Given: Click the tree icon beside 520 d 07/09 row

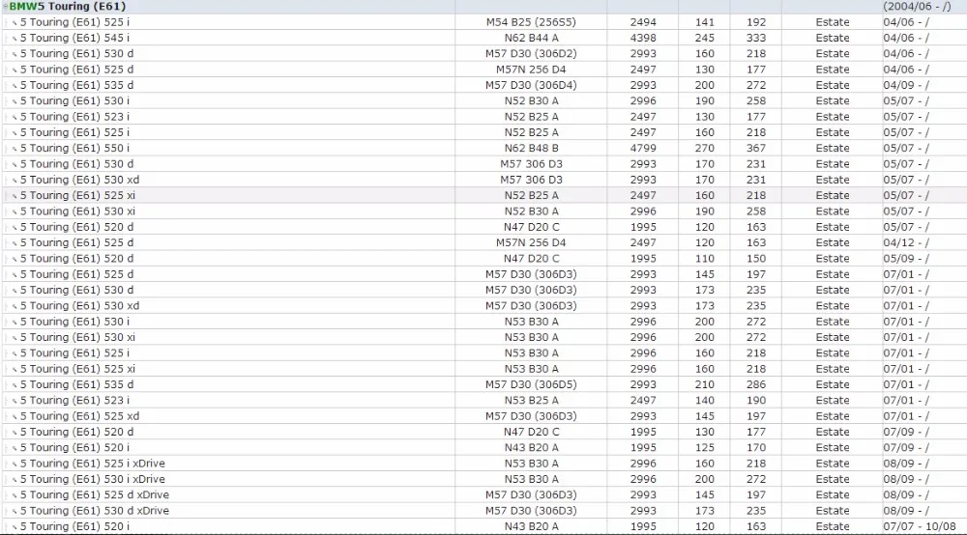Looking at the screenshot, I should (15, 433).
